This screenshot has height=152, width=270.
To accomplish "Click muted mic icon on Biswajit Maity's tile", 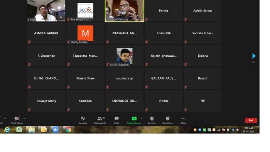I will click(x=29, y=110).
